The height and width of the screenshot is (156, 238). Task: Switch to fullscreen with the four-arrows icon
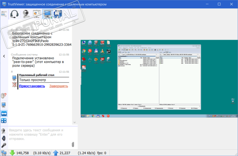pyautogui.click(x=4, y=121)
